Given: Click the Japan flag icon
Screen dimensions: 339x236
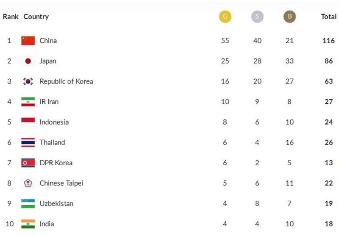Looking at the screenshot, I should pos(28,61).
